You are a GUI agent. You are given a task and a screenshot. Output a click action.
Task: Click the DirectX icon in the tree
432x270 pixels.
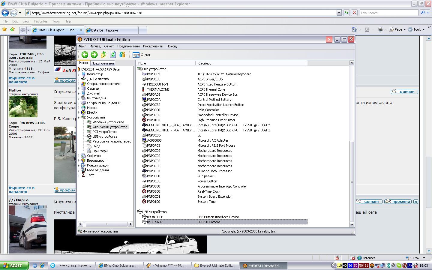pos(83,112)
